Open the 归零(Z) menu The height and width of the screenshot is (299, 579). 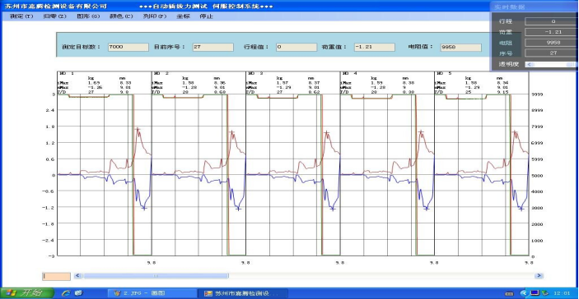(x=55, y=16)
